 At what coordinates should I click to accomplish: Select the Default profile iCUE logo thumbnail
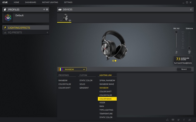[x=8, y=18]
